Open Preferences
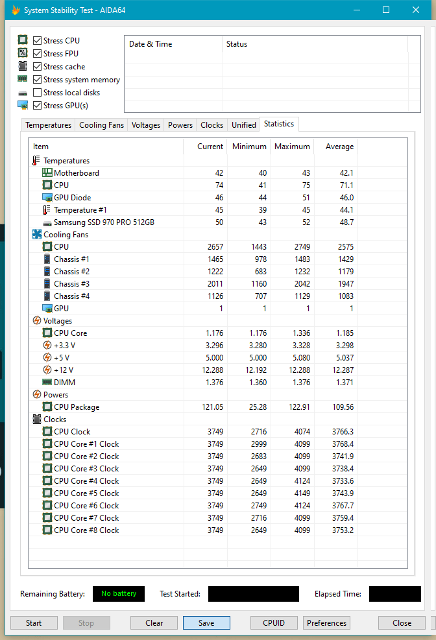 326,623
